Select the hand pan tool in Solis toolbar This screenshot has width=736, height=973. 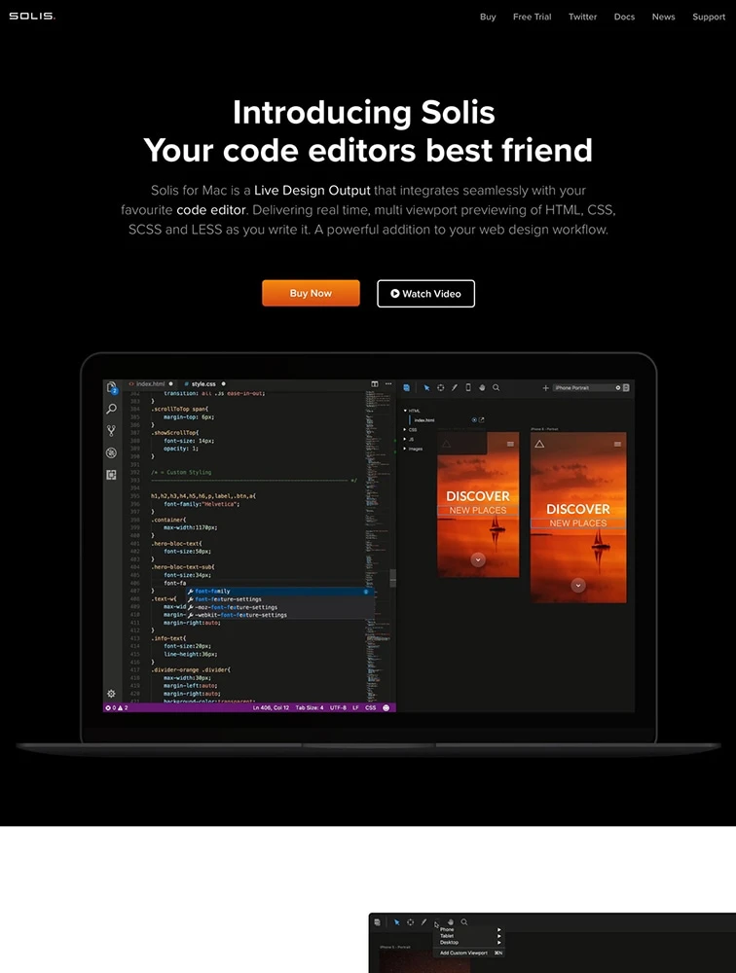[482, 387]
